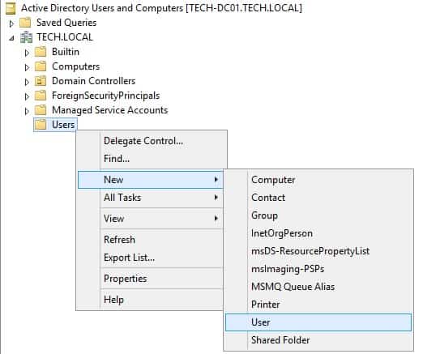Select Properties in the context menu
Image resolution: width=423 pixels, height=354 pixels.
point(126,279)
